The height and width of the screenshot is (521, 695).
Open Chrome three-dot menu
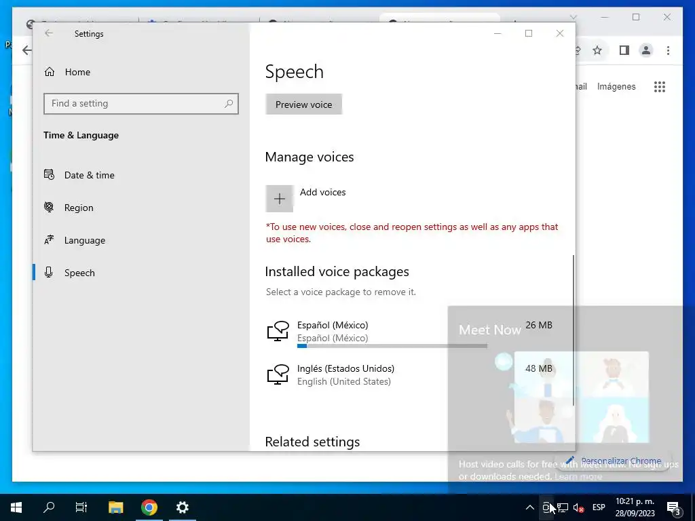[x=668, y=50]
